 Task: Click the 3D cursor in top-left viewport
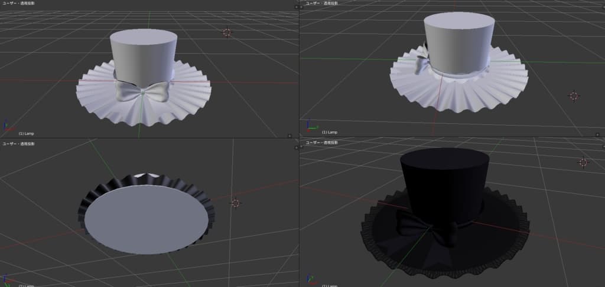point(227,32)
